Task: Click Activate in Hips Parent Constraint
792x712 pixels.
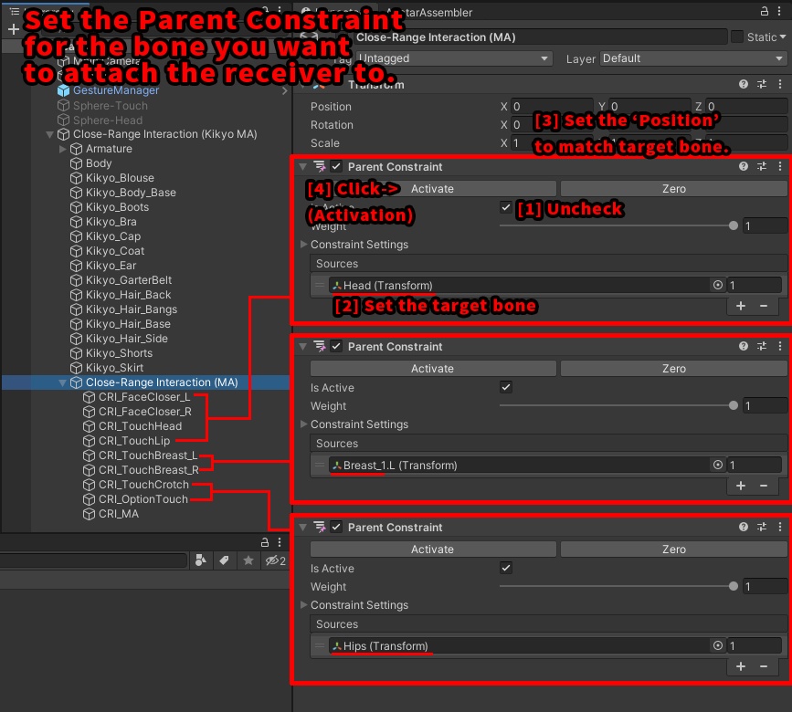Action: point(432,549)
